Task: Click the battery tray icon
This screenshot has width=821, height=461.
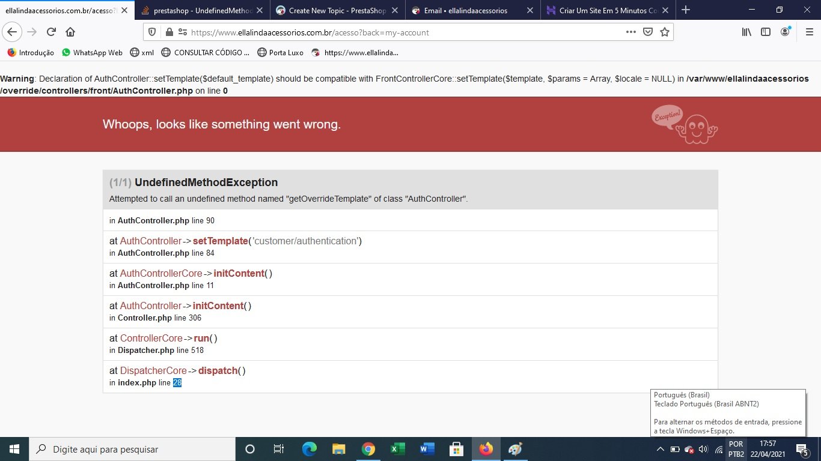Action: 674,449
